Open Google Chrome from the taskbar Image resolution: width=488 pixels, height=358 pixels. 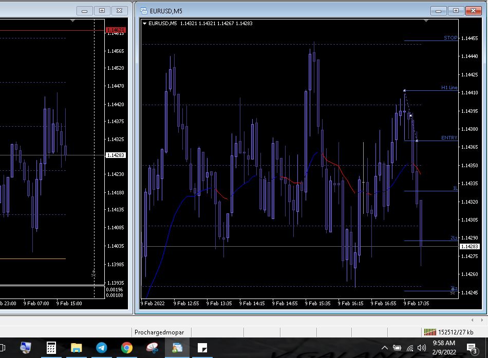point(127,348)
